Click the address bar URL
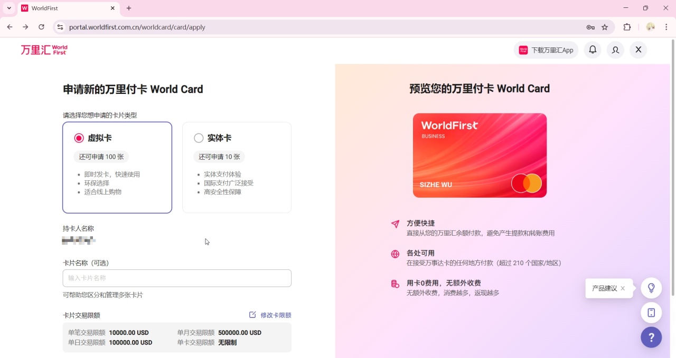This screenshot has height=358, width=676. (137, 27)
